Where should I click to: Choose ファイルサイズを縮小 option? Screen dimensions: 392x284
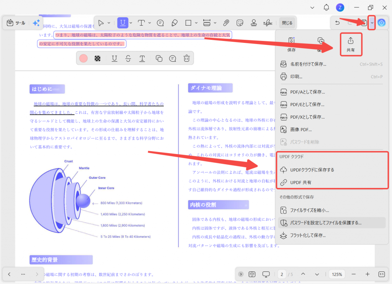(x=332, y=210)
